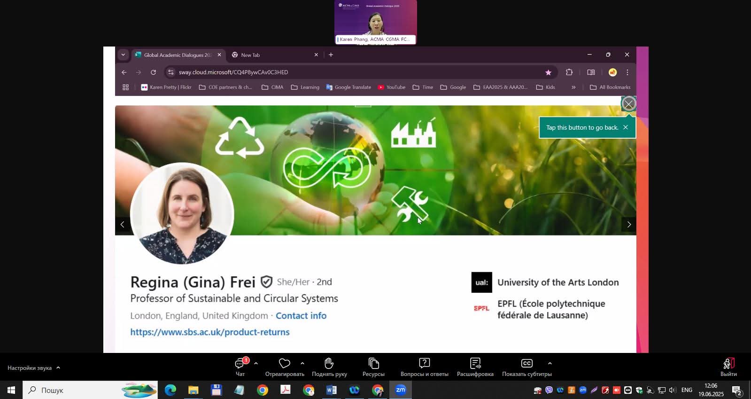Open the sbs.ac.uk product-returns link
The width and height of the screenshot is (751, 399).
point(209,332)
